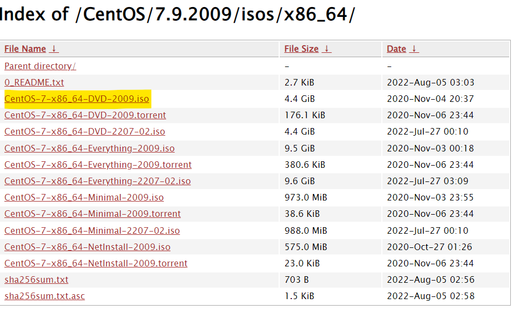
Task: Select the 988.0 MiB size cell
Action: click(x=305, y=230)
